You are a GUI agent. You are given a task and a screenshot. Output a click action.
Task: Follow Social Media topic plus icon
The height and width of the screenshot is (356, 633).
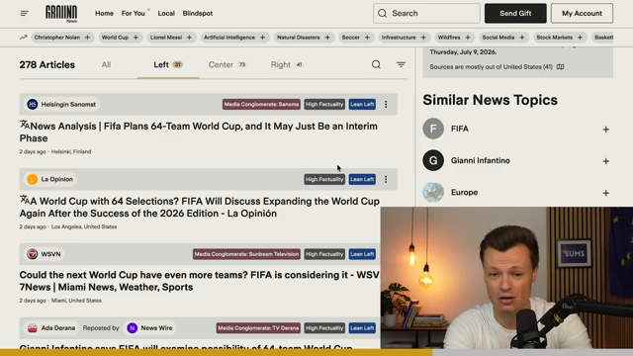521,38
